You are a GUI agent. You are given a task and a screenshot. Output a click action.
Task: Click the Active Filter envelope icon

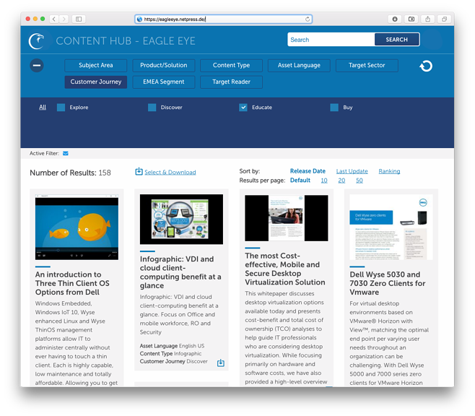pos(66,154)
